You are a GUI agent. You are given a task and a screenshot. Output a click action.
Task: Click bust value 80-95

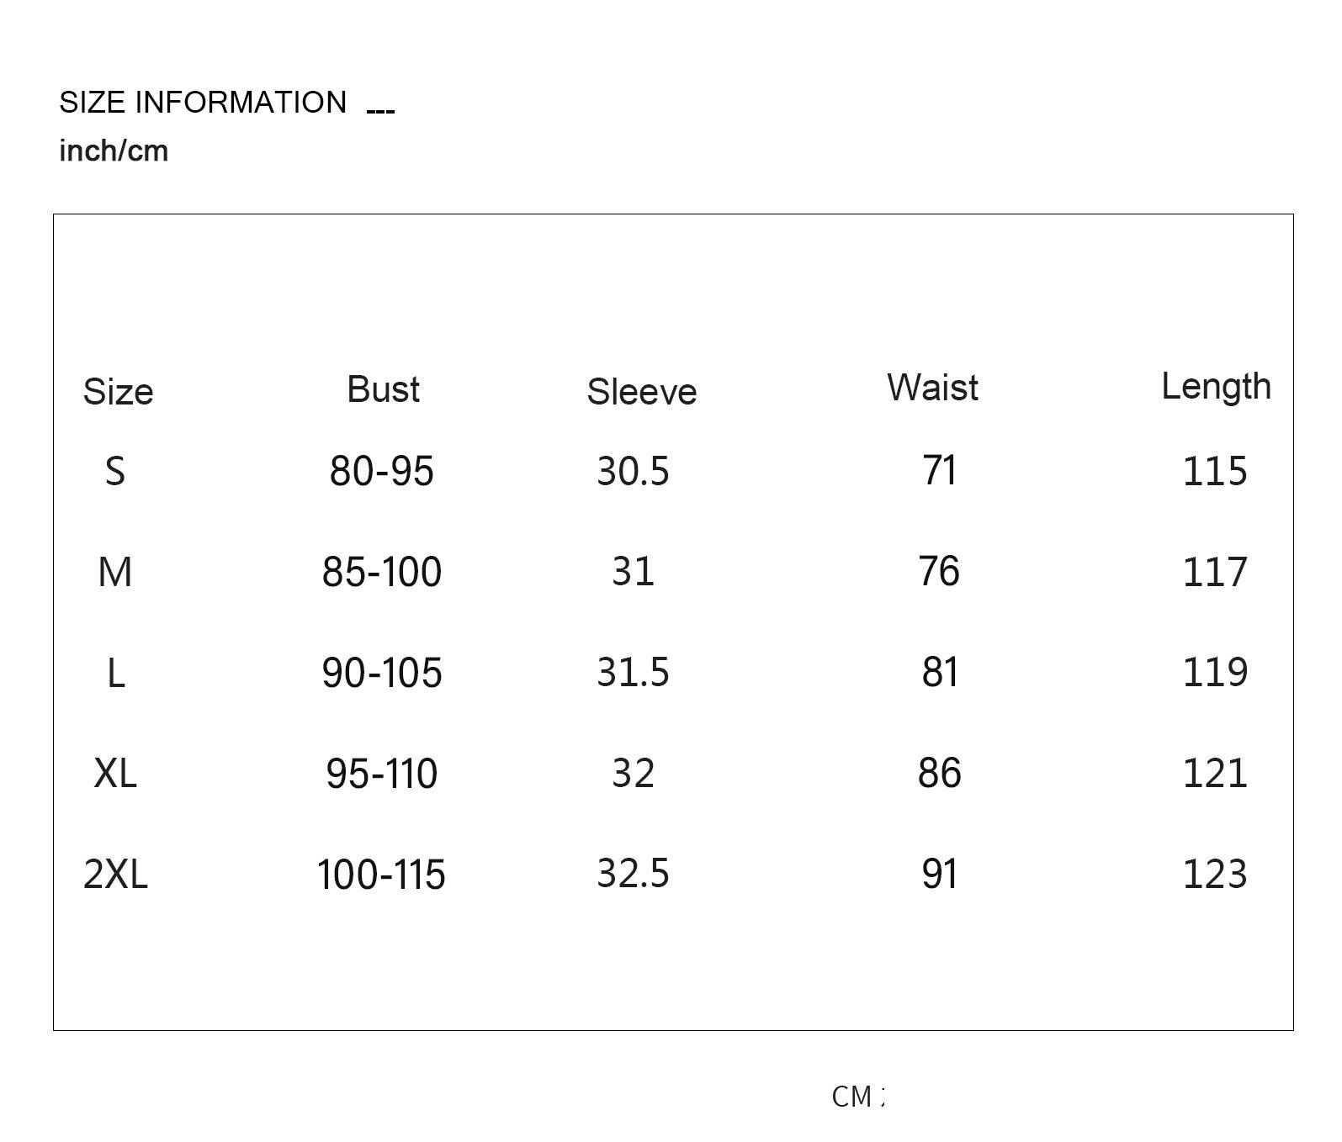(x=381, y=471)
